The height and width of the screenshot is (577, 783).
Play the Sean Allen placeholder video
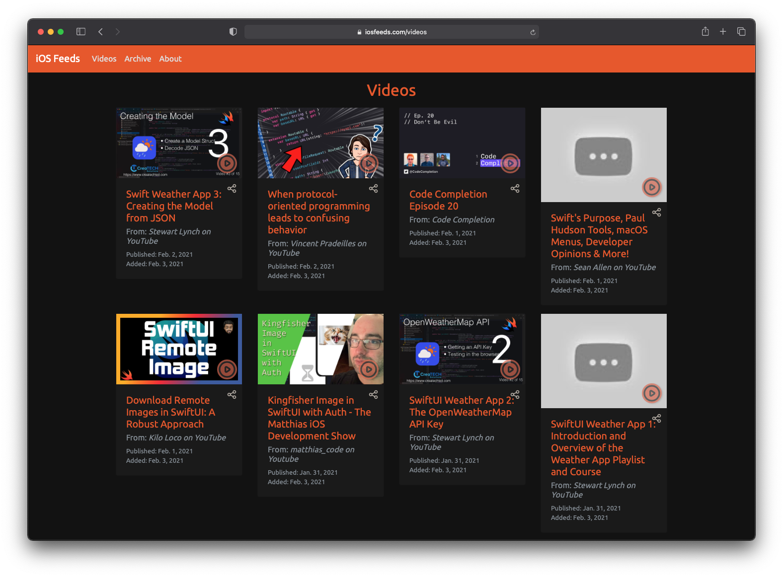pyautogui.click(x=652, y=187)
